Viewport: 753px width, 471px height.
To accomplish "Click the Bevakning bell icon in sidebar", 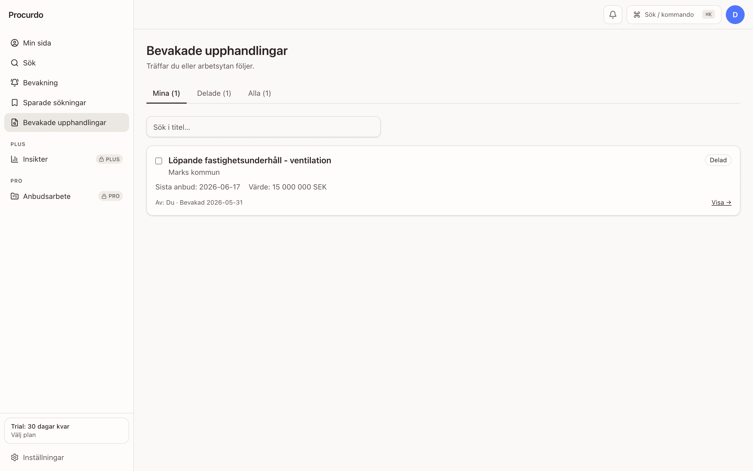I will pyautogui.click(x=15, y=82).
